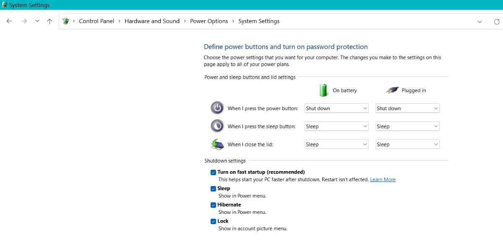This screenshot has height=251, width=503.
Task: Click Control Panel in the breadcrumb
Action: [96, 21]
